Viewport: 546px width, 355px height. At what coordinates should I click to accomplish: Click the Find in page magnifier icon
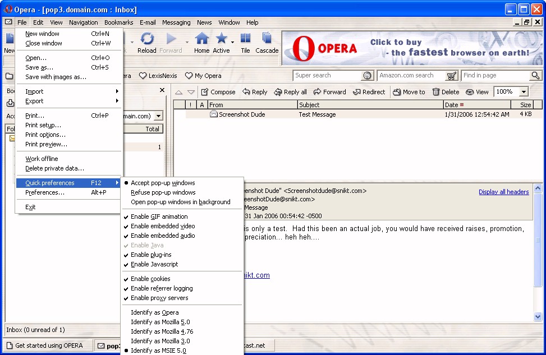[535, 75]
